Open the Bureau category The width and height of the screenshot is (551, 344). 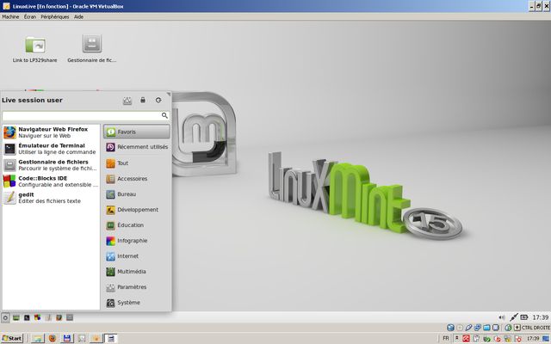click(136, 193)
